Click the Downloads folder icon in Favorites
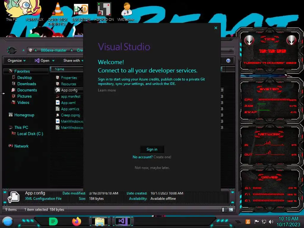The image size is (304, 228). (14, 83)
